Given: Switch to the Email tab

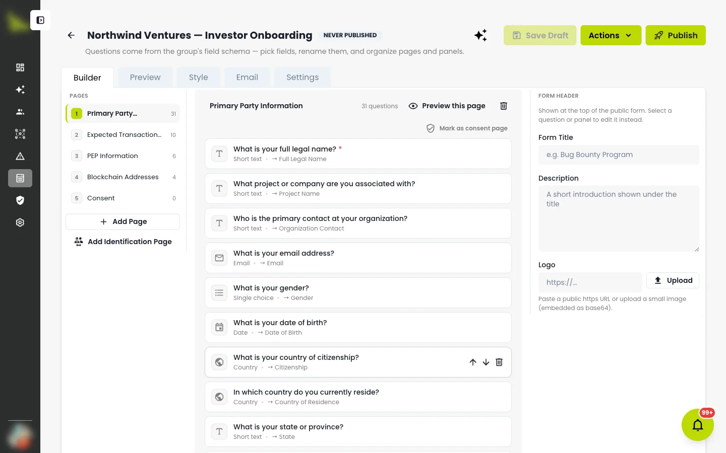Looking at the screenshot, I should [247, 77].
